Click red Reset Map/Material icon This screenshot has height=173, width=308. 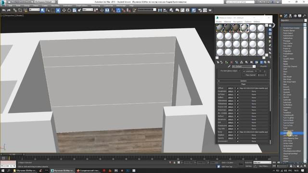click(x=231, y=62)
